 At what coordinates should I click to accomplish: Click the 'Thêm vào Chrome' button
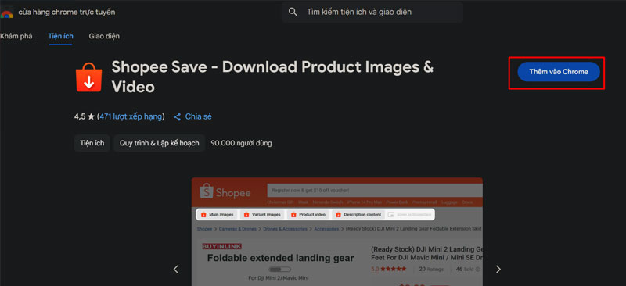[x=559, y=72]
